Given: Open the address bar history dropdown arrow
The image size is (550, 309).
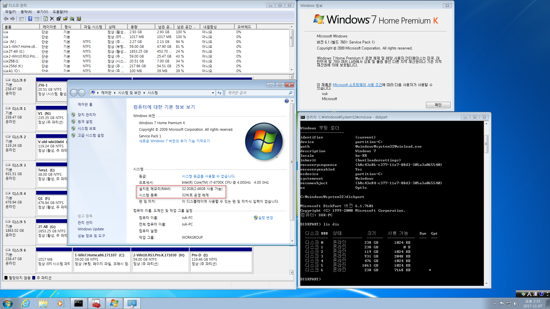Looking at the screenshot, I should (x=213, y=93).
